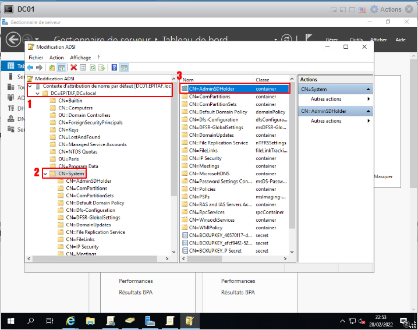Collapse the CN=System actions section

(x=369, y=89)
